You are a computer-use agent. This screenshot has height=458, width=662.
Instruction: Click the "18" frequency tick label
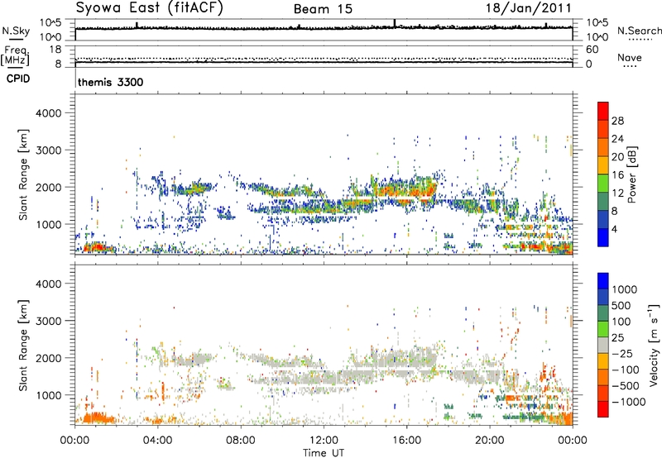[x=55, y=50]
